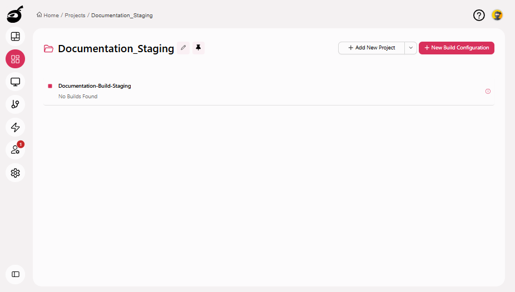Open the user profile avatar menu
The image size is (515, 292).
[x=497, y=16]
